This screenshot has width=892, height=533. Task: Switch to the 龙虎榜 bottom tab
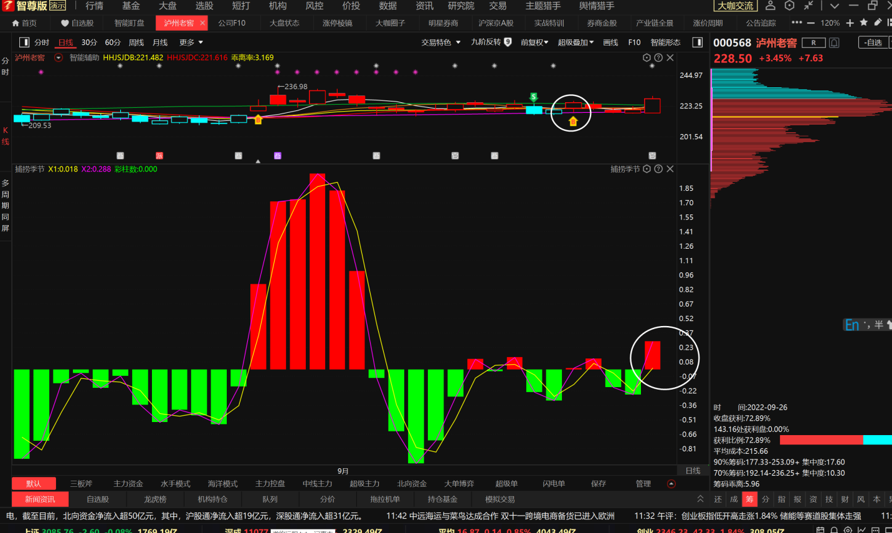(x=155, y=499)
